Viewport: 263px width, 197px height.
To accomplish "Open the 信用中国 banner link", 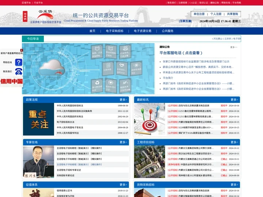I will point(11,81).
